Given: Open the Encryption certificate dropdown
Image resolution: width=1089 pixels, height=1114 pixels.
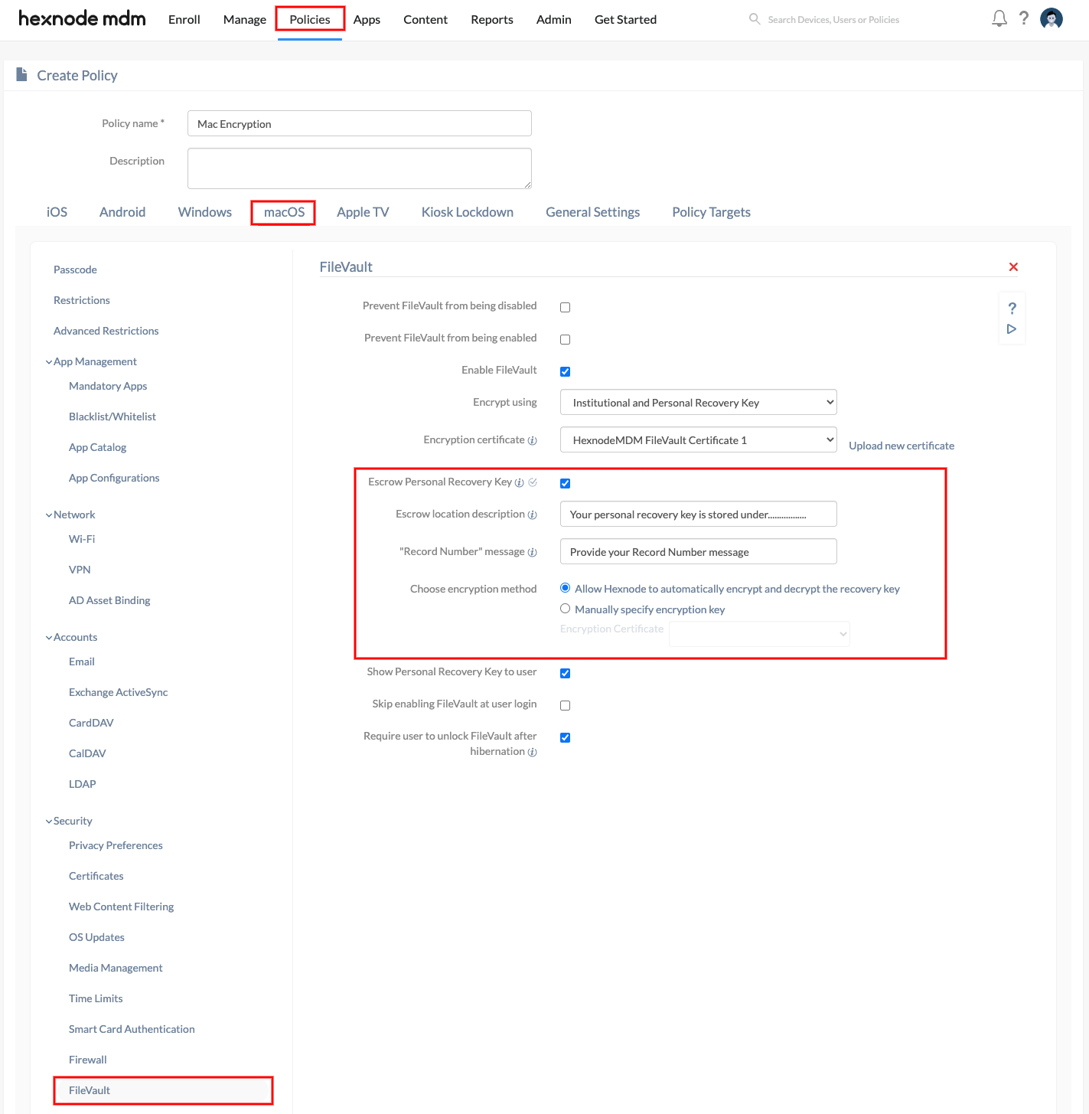Looking at the screenshot, I should [x=699, y=439].
